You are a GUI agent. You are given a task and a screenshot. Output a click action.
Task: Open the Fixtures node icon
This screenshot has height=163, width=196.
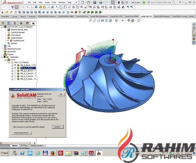tap(5, 54)
